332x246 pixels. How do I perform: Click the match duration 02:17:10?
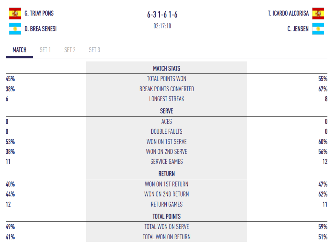162,26
